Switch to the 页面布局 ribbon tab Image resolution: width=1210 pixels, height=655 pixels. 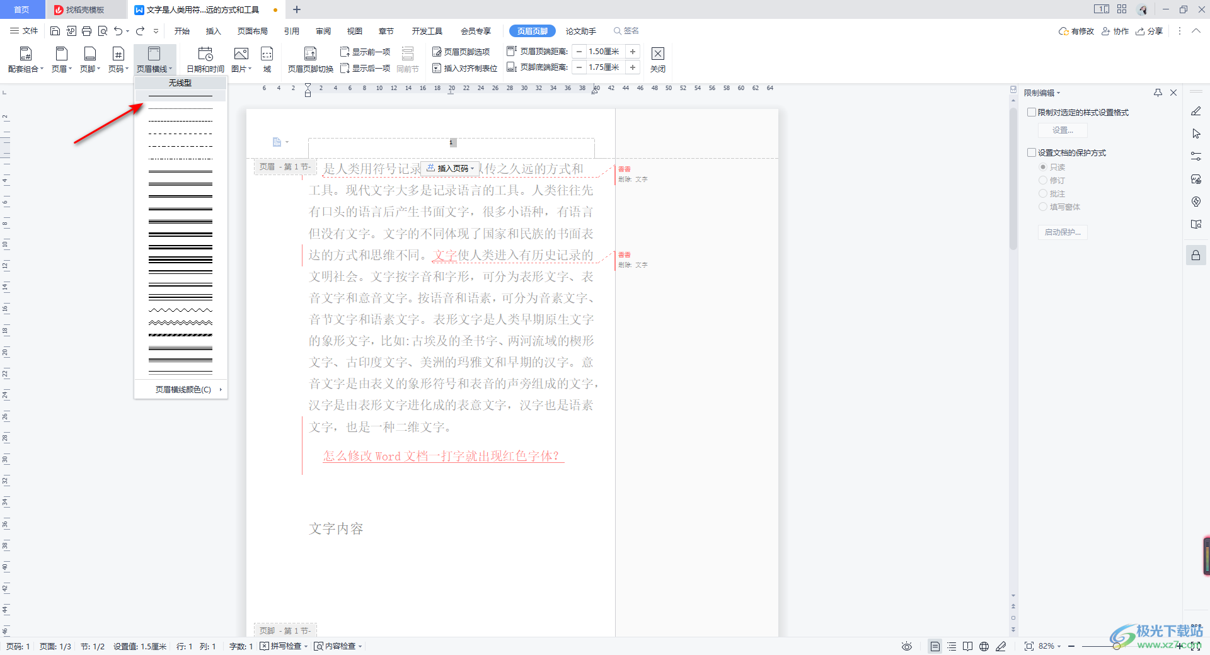coord(253,31)
